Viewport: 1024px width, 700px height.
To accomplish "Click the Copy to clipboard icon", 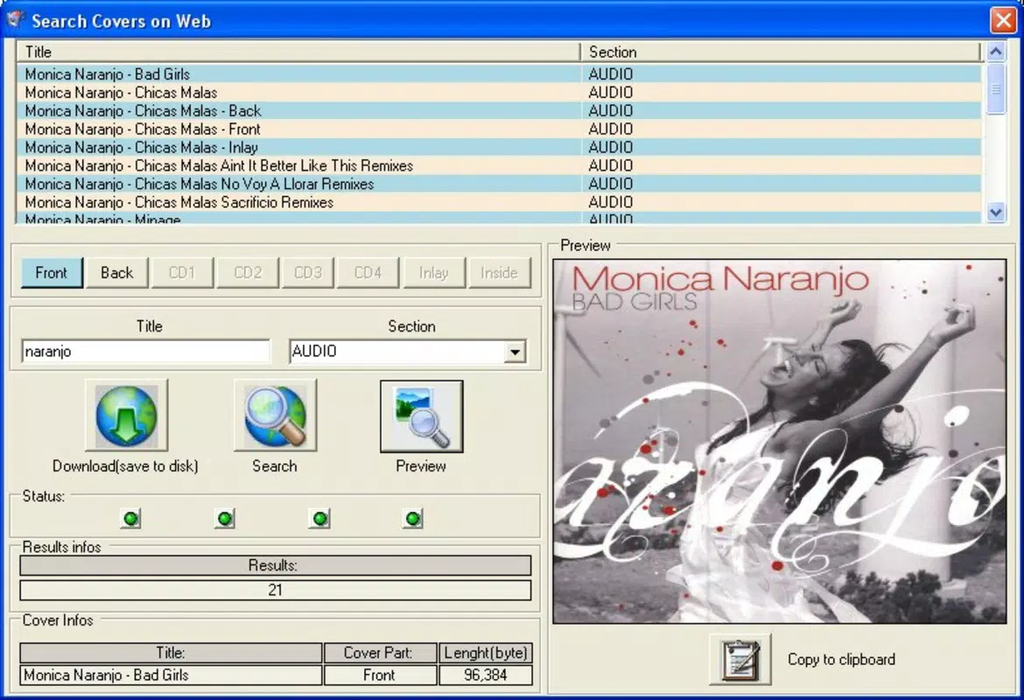I will click(x=740, y=660).
